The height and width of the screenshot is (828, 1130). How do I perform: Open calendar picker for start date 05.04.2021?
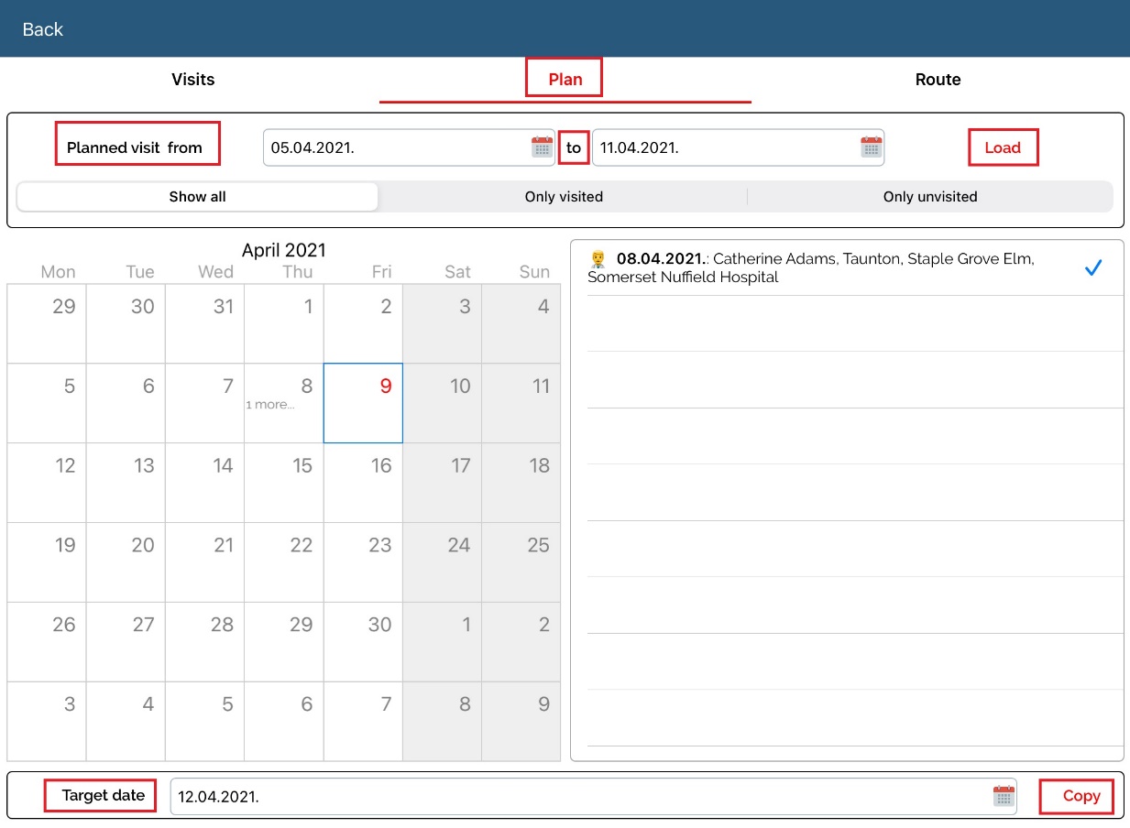click(x=543, y=147)
